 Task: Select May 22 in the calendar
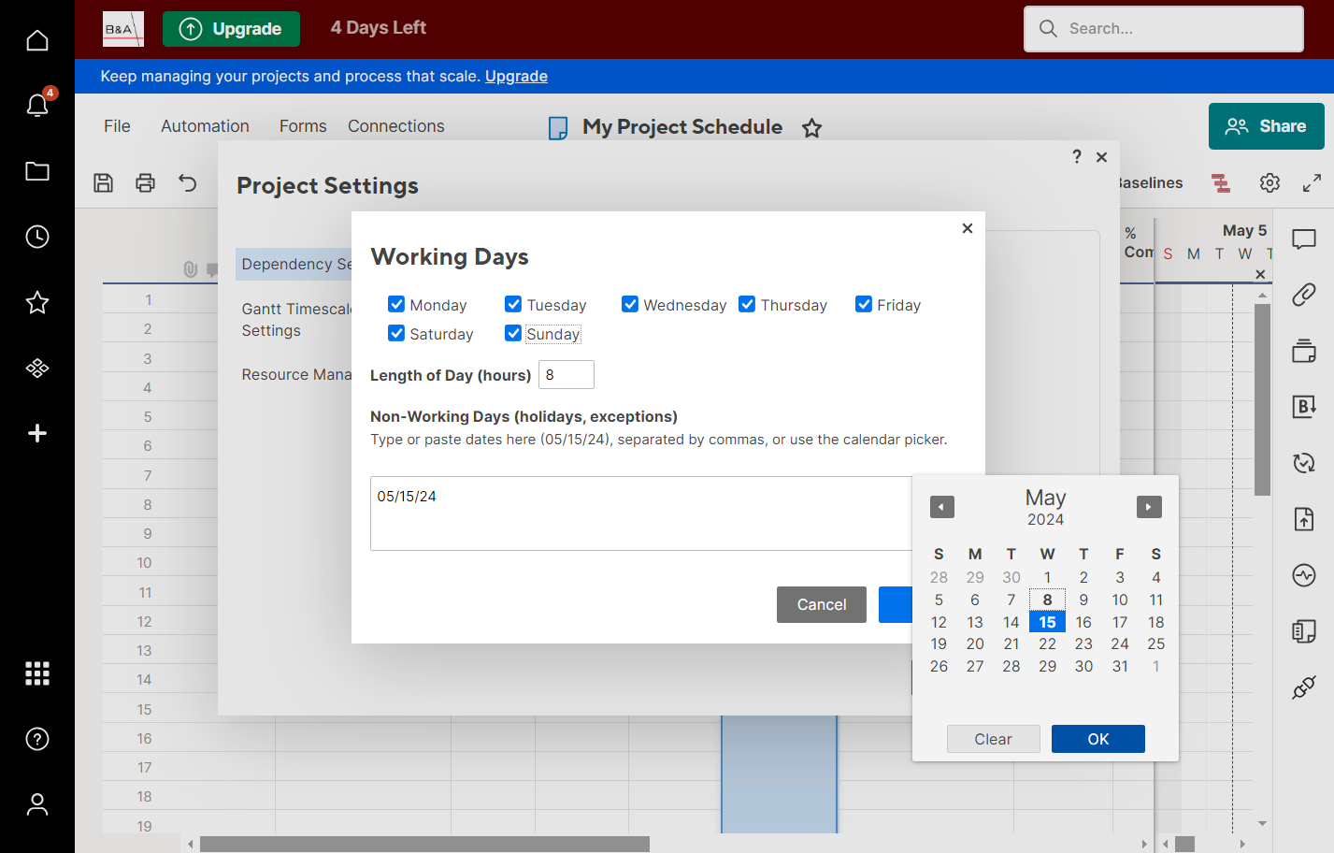tap(1047, 644)
